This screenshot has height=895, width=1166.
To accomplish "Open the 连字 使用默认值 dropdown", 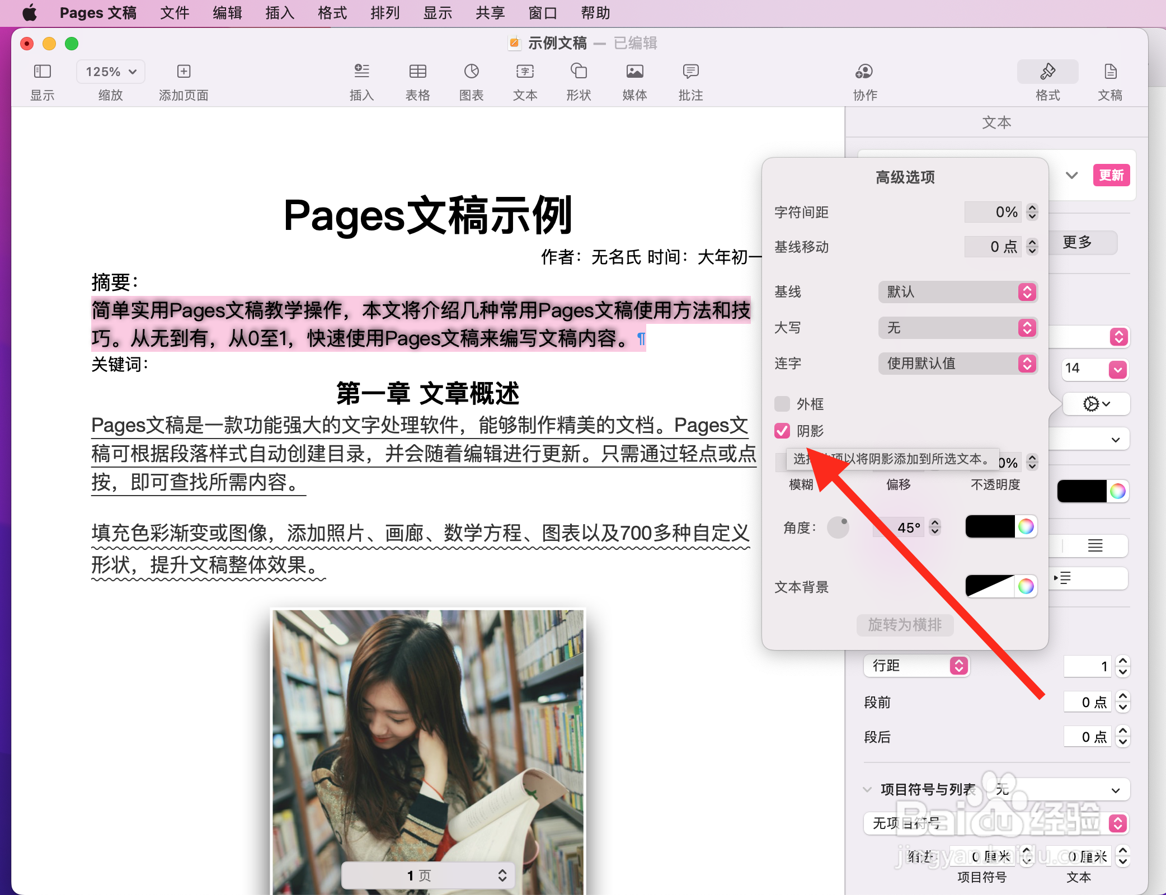I will [x=958, y=364].
